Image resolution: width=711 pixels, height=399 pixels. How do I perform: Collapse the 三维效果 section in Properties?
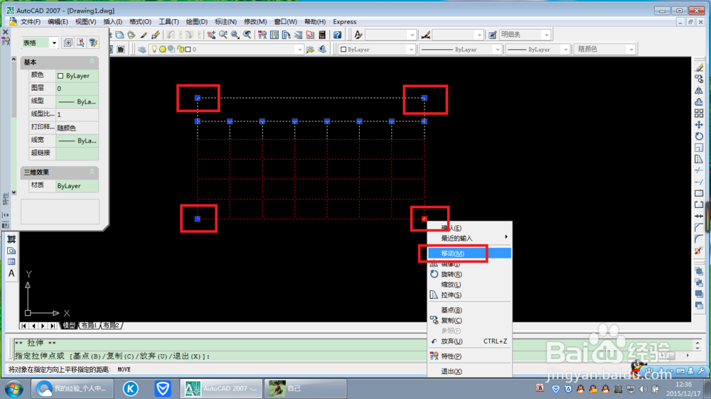[92, 172]
